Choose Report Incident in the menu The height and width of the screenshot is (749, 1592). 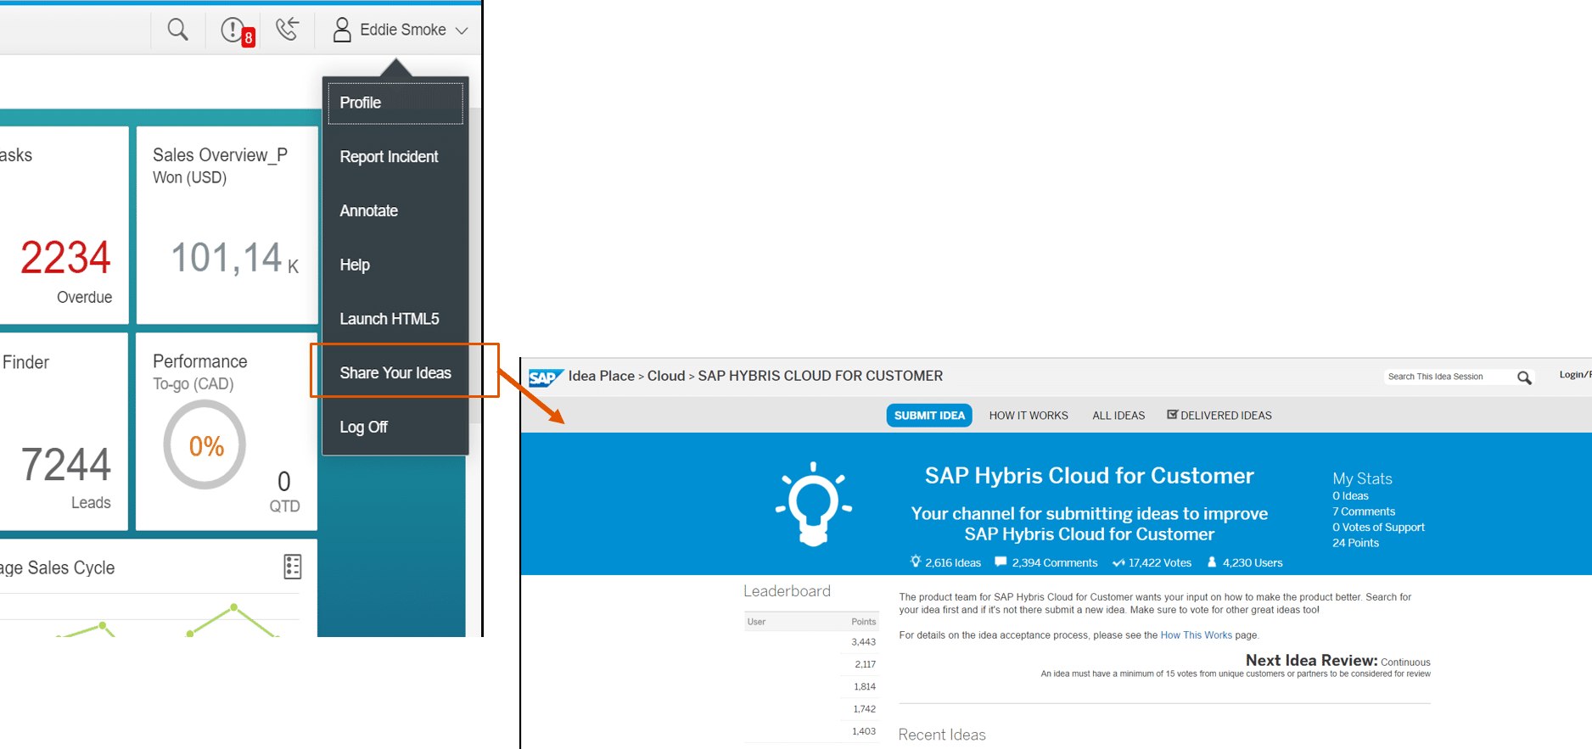389,157
